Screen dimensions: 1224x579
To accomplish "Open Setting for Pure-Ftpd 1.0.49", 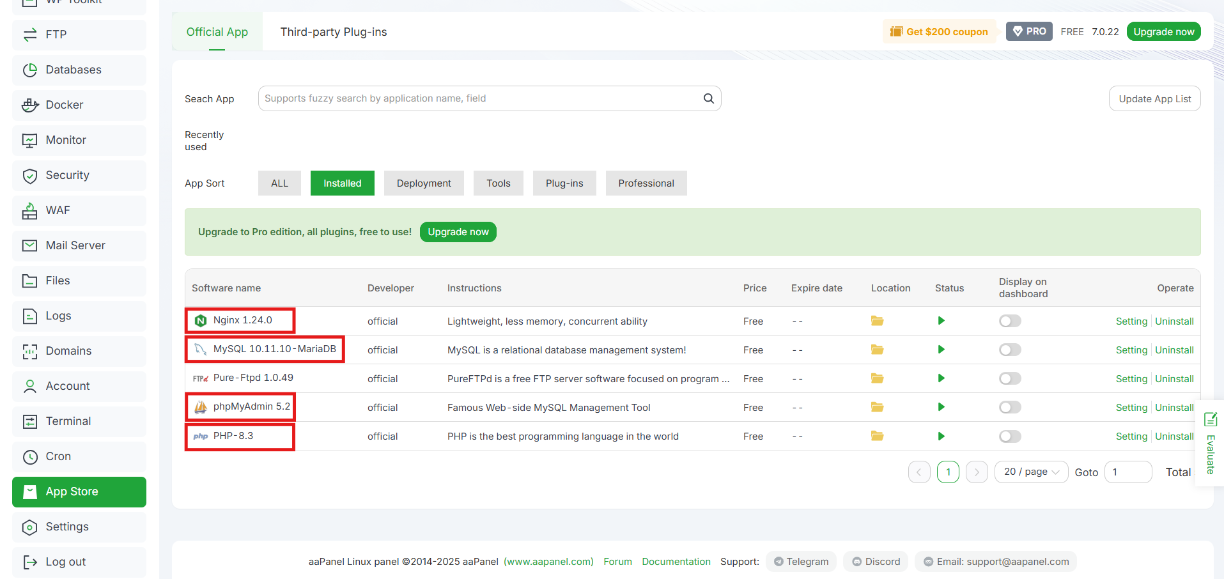I will point(1131,378).
